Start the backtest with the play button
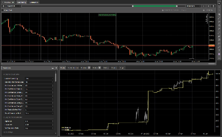 click(203, 6)
